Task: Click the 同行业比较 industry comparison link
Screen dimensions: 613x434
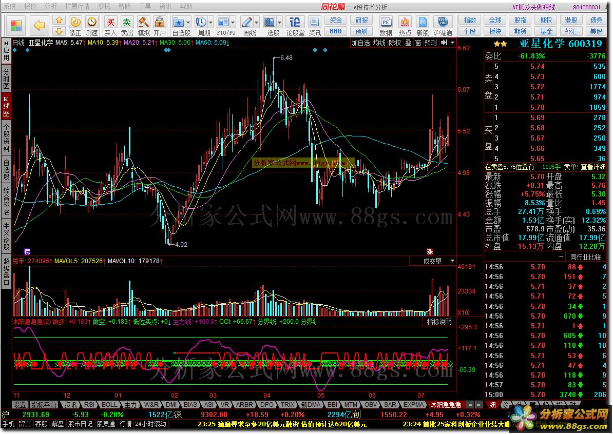Action: (x=585, y=257)
